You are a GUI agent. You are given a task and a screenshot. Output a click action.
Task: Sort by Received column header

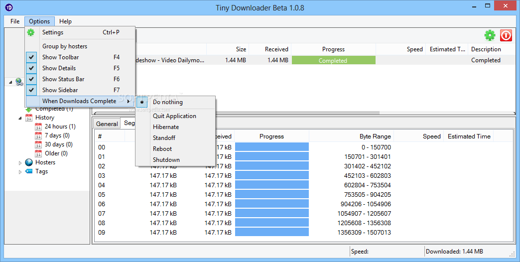tap(269, 49)
